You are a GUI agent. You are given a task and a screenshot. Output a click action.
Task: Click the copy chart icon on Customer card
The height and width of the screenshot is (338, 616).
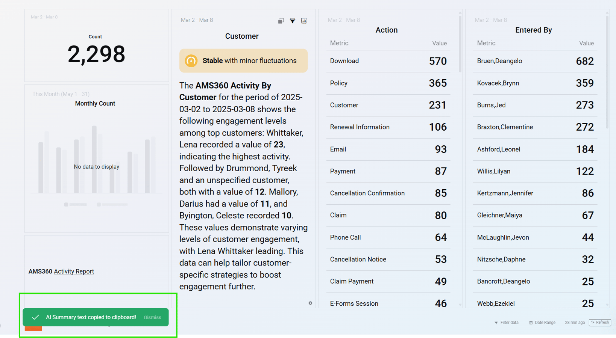[281, 21]
